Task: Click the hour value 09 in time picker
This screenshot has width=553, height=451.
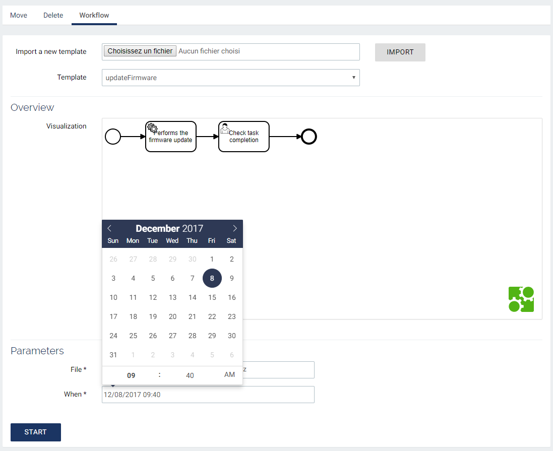Action: 131,375
